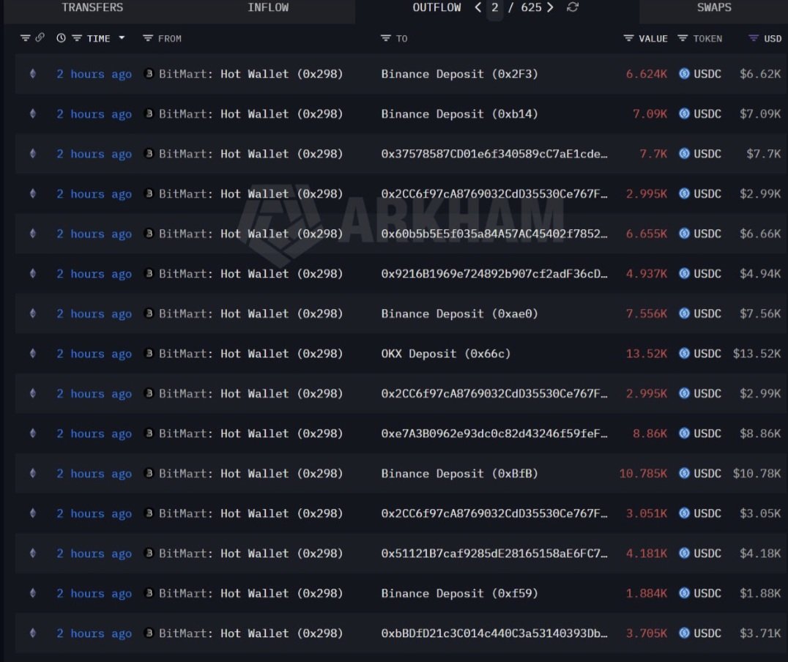
Task: Select the OUTFLOW tab
Action: pos(436,7)
